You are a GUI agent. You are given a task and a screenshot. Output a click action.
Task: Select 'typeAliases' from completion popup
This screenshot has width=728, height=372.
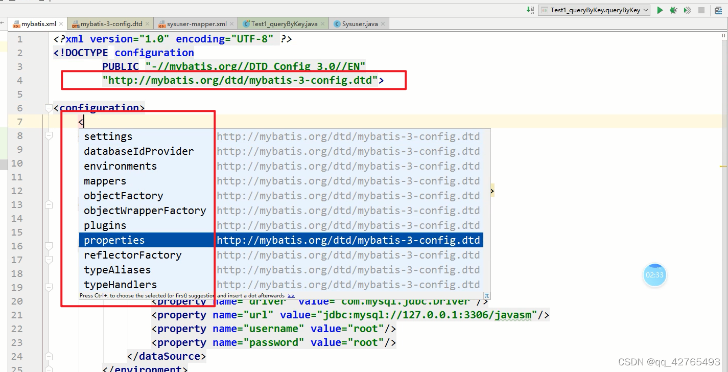click(281, 270)
